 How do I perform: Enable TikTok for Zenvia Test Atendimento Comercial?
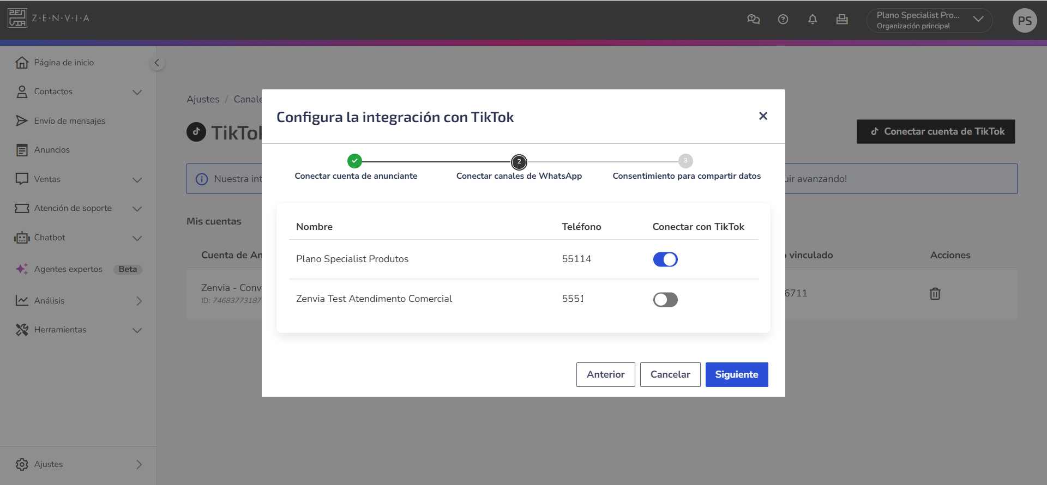[x=665, y=300]
